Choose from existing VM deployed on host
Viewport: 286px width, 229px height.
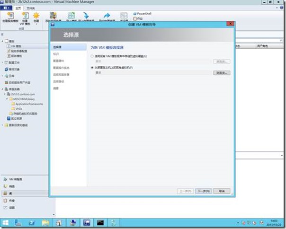pos(92,68)
